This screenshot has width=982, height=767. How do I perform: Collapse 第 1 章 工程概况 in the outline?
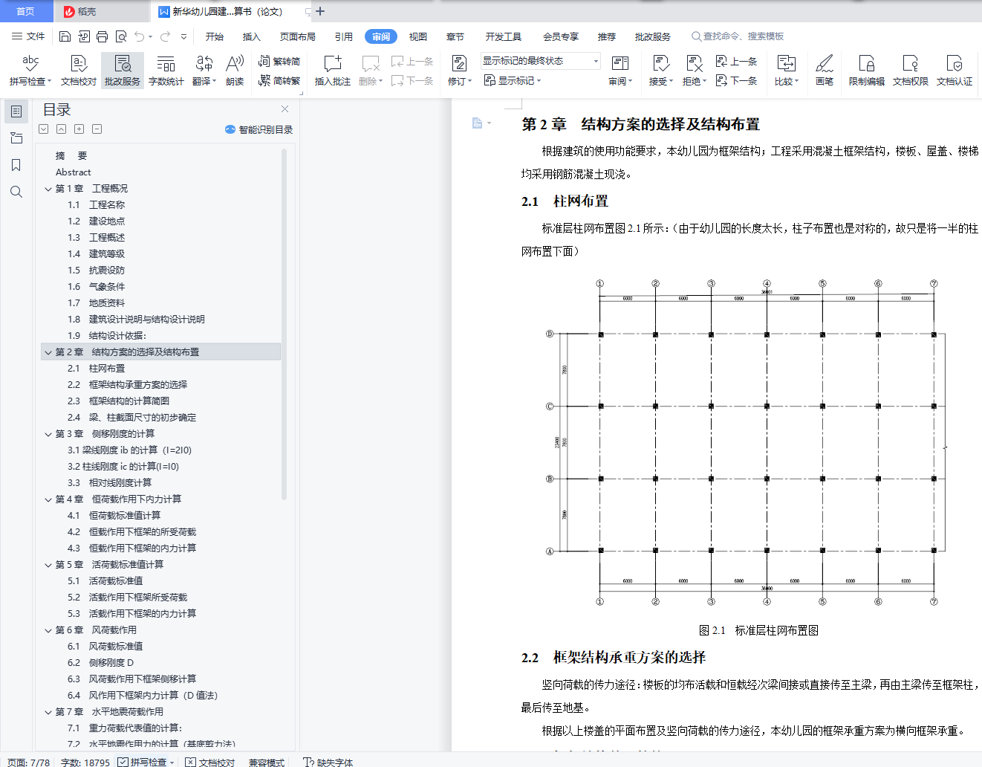pyautogui.click(x=48, y=189)
